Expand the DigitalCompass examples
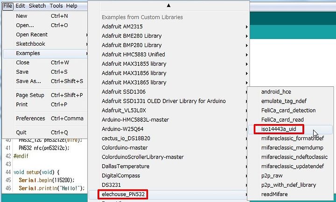 point(168,176)
